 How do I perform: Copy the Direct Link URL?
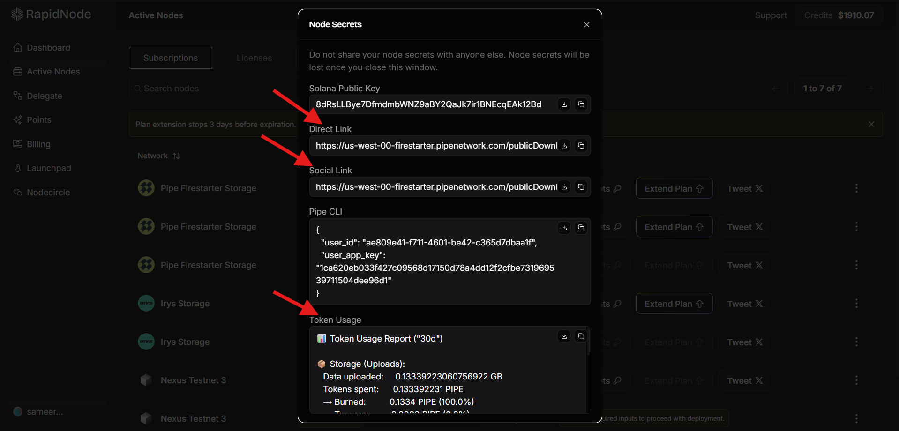[x=581, y=146]
